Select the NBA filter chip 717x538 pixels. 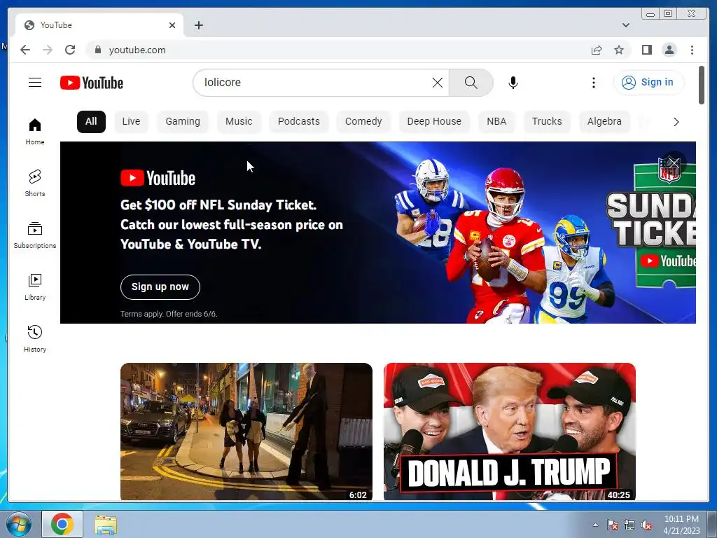click(496, 122)
